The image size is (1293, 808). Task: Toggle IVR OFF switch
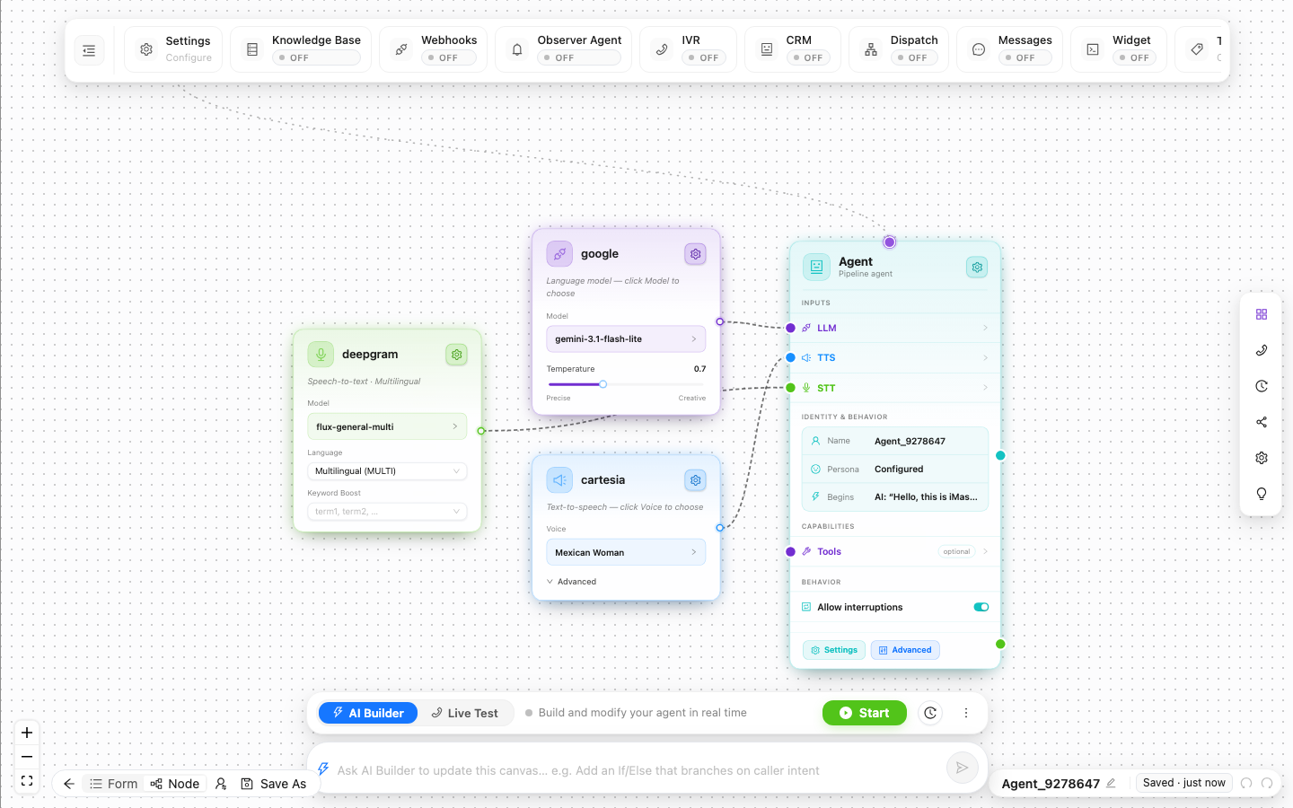tap(704, 57)
